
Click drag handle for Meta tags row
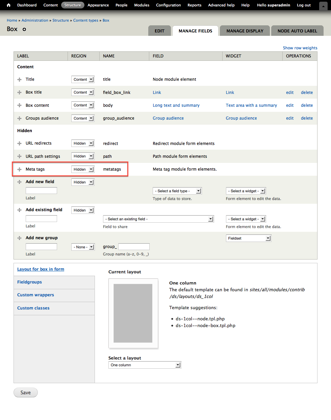pyautogui.click(x=20, y=169)
